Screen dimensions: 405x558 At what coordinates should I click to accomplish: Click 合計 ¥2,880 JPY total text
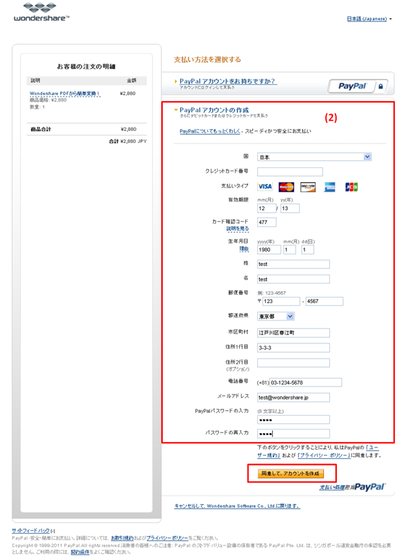[x=128, y=141]
